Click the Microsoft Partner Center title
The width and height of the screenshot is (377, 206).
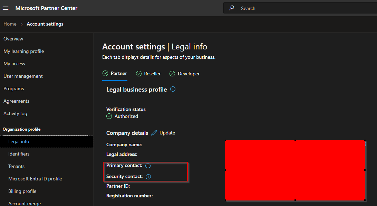tap(46, 8)
